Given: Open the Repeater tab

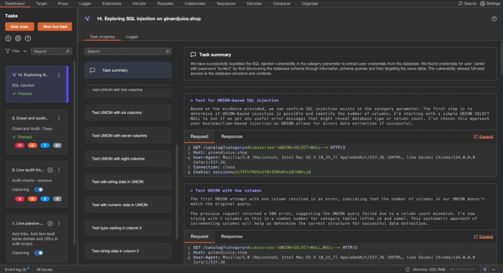Looking at the screenshot, I should [x=165, y=4].
